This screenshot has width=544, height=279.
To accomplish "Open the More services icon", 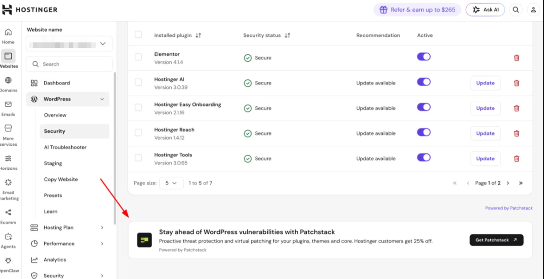I will point(8,128).
